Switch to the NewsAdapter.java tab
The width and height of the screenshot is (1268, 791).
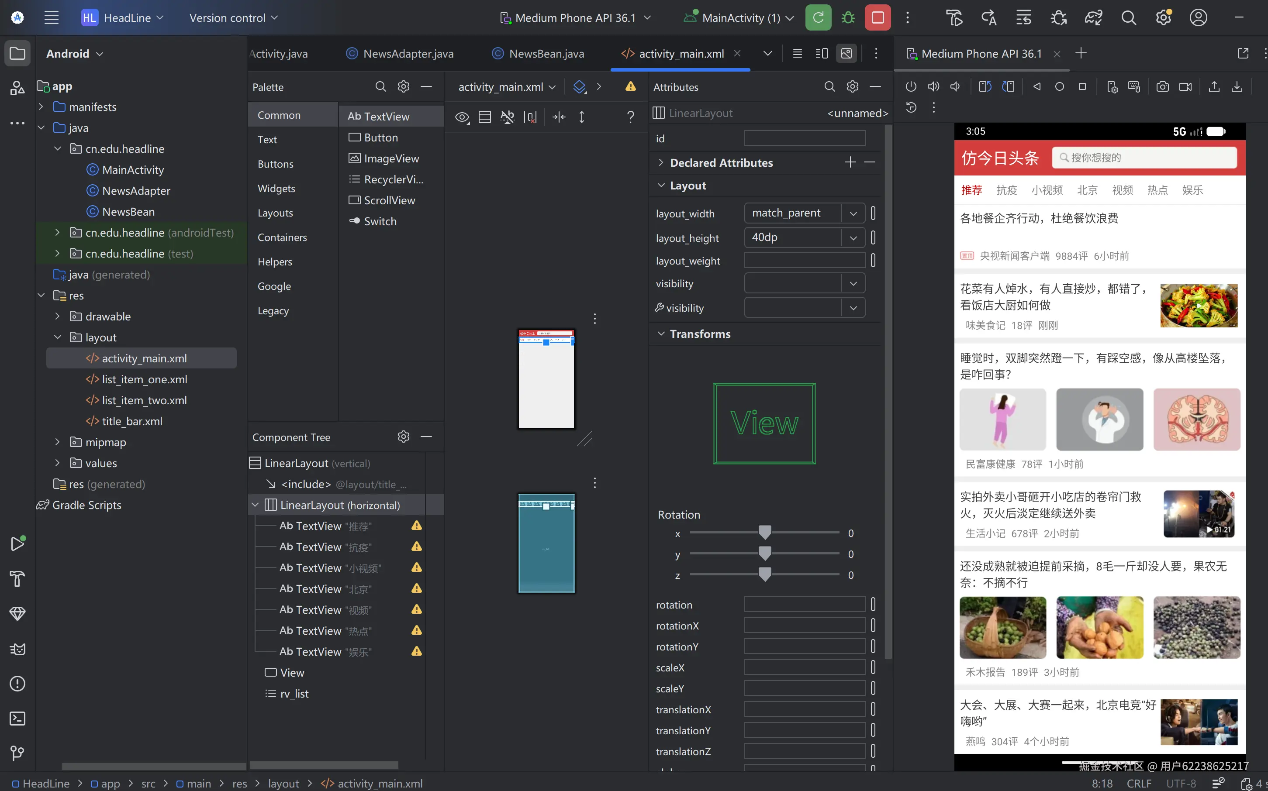click(x=408, y=53)
